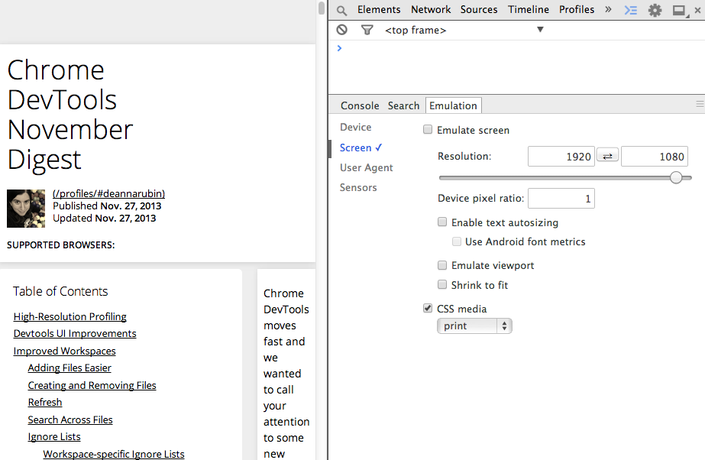
Task: Click the SUPPORTED BROWSERS label
Action: (x=60, y=245)
